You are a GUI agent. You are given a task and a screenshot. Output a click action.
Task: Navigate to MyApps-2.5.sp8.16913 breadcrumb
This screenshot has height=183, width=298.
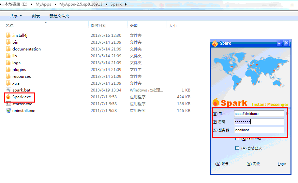coord(81,4)
